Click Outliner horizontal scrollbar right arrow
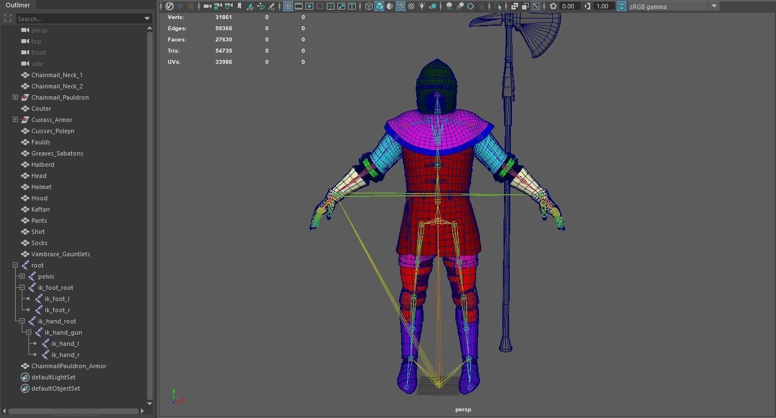The image size is (776, 418). click(142, 411)
